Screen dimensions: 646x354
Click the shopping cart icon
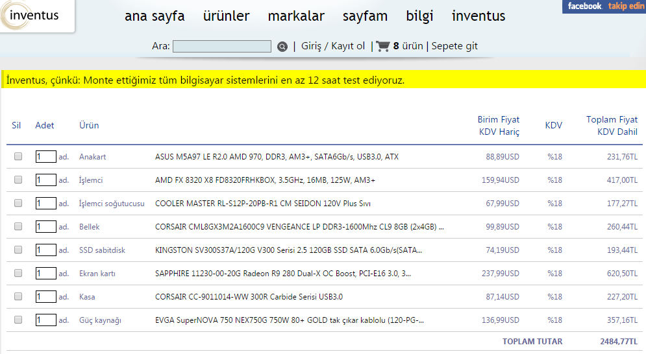(382, 46)
